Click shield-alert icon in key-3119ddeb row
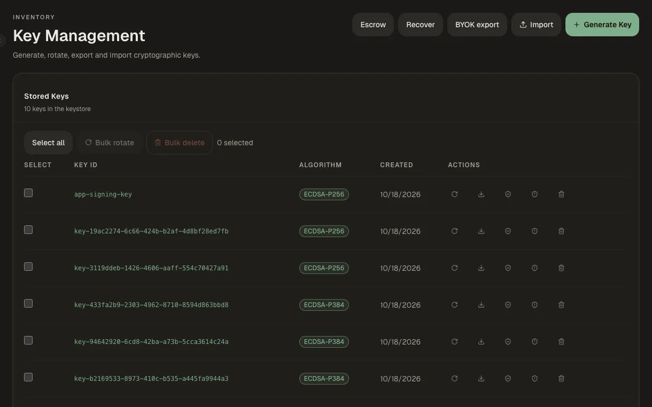 (534, 268)
